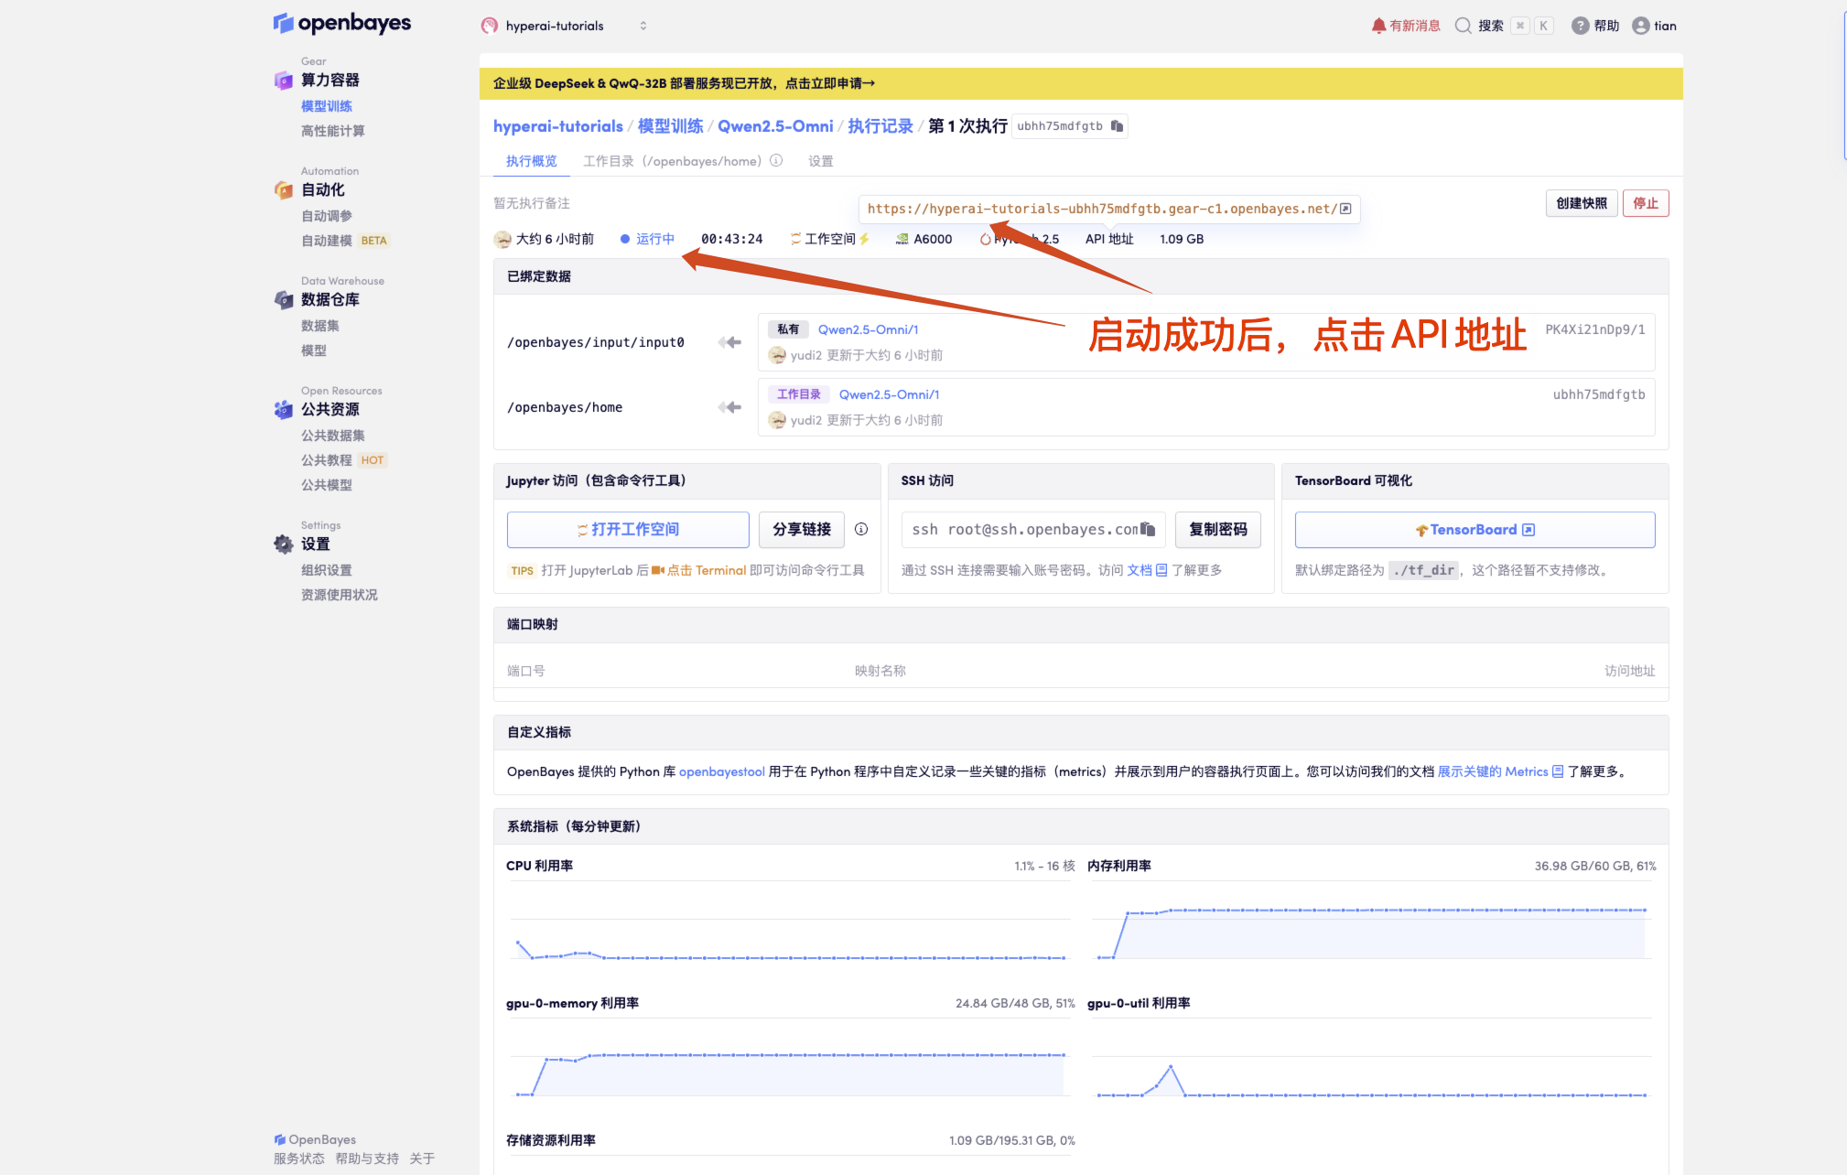Click the yellow DeepSeek announcement banner
The width and height of the screenshot is (1847, 1175).
pyautogui.click(x=1080, y=83)
